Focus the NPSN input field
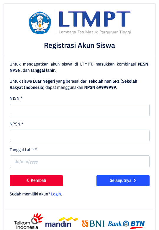 point(80,136)
